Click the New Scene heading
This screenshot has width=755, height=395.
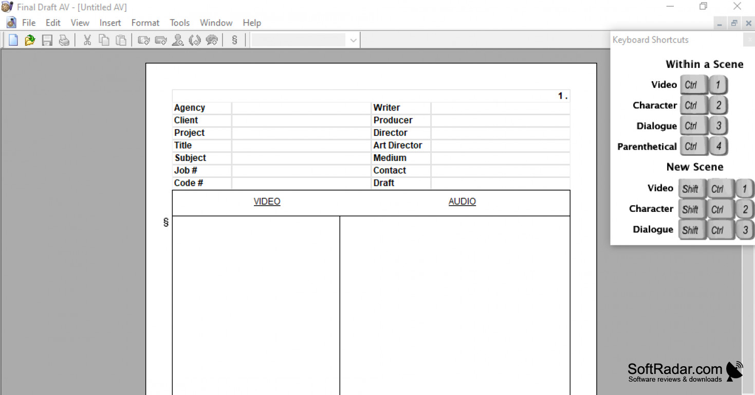click(694, 167)
